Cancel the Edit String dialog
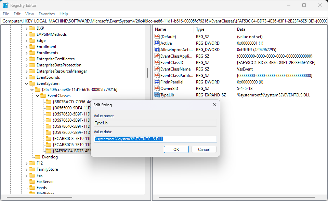The width and height of the screenshot is (328, 201). 204,150
